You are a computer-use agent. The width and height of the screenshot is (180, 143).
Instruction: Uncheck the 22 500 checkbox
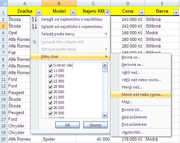[50, 81]
